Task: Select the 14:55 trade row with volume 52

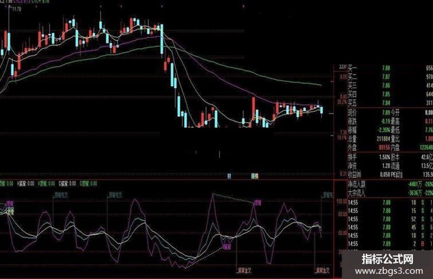Action: [x=390, y=219]
